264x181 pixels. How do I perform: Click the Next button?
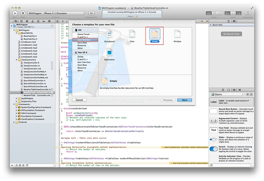point(184,100)
